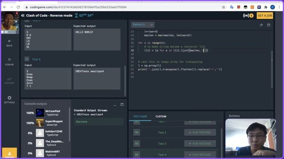Click the SuperMuppet avatar
Image resolution: width=284 pixels, height=159 pixels.
[40, 123]
